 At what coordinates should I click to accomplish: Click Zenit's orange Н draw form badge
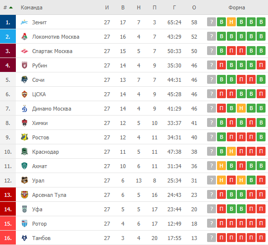coord(231,22)
